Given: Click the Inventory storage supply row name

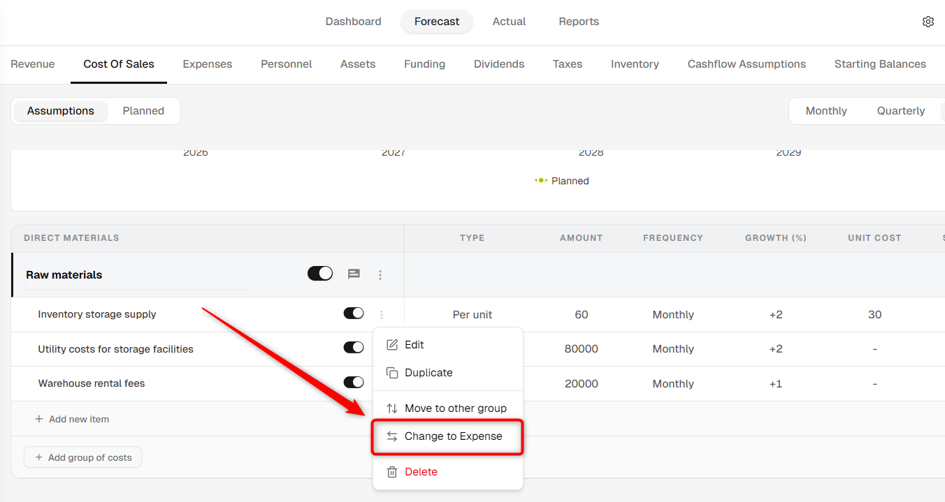Looking at the screenshot, I should 97,314.
